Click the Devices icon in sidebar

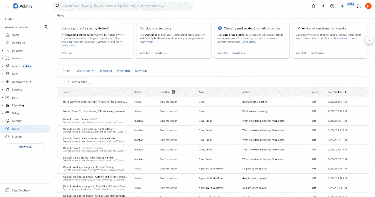[x=7, y=58]
